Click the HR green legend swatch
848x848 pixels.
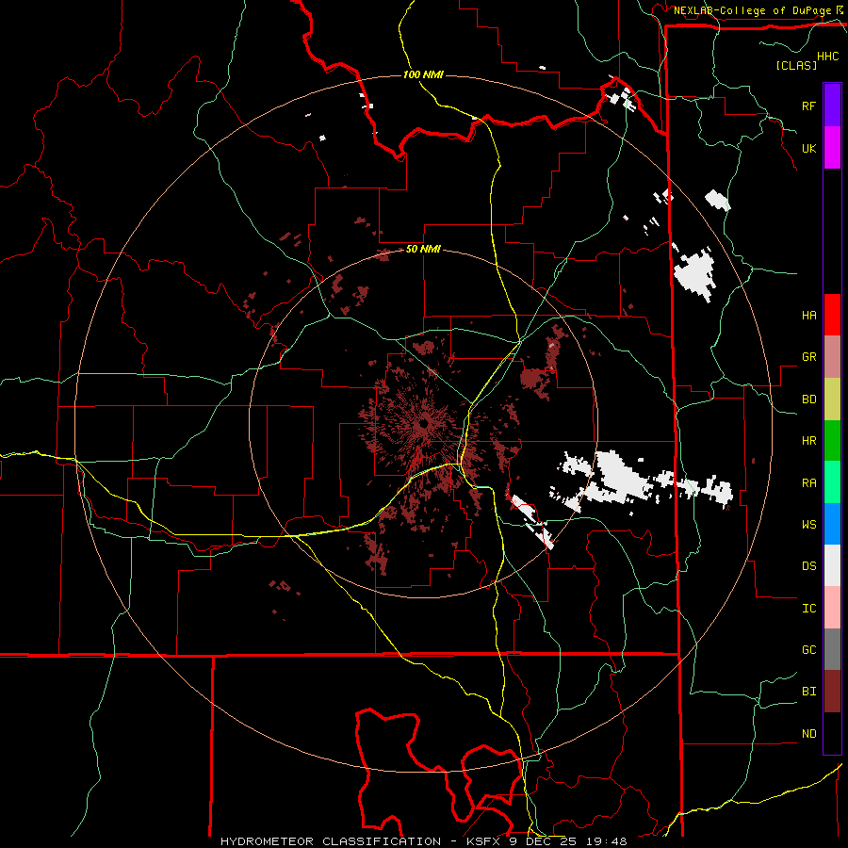pyautogui.click(x=832, y=441)
